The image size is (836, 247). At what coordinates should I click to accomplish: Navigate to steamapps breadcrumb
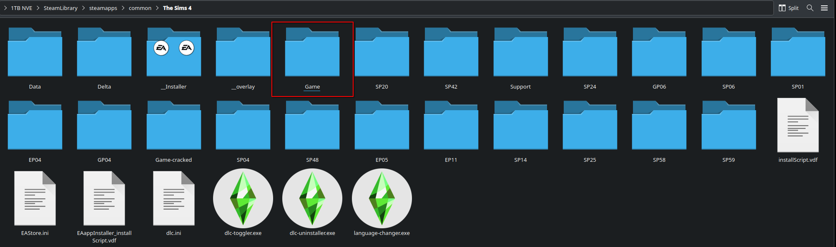[103, 8]
